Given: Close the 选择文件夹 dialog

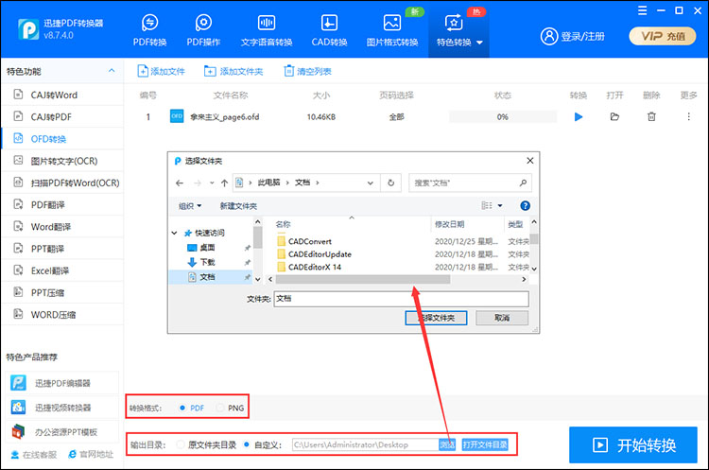Looking at the screenshot, I should tap(530, 161).
